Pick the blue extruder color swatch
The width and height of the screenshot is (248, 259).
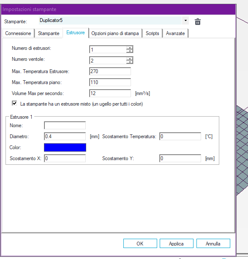coord(65,147)
